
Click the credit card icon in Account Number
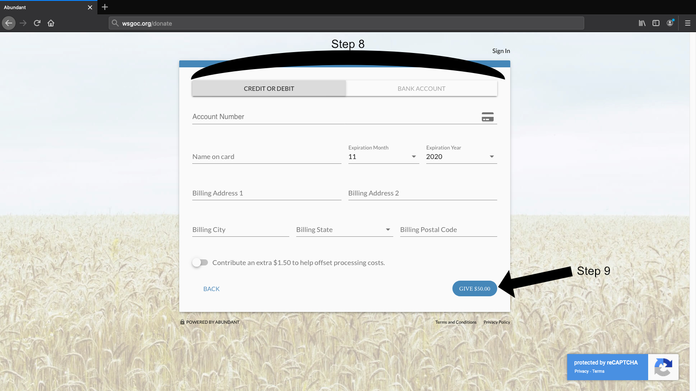[x=488, y=117]
